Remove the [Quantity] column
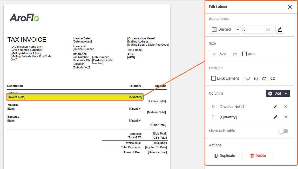Screen dimensions: 298x169 pos(286,117)
